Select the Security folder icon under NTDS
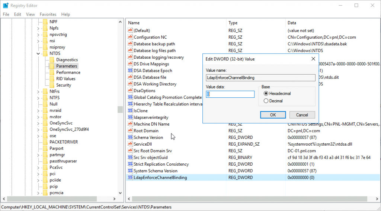Screen dimensions: 381x211 (x=52, y=85)
